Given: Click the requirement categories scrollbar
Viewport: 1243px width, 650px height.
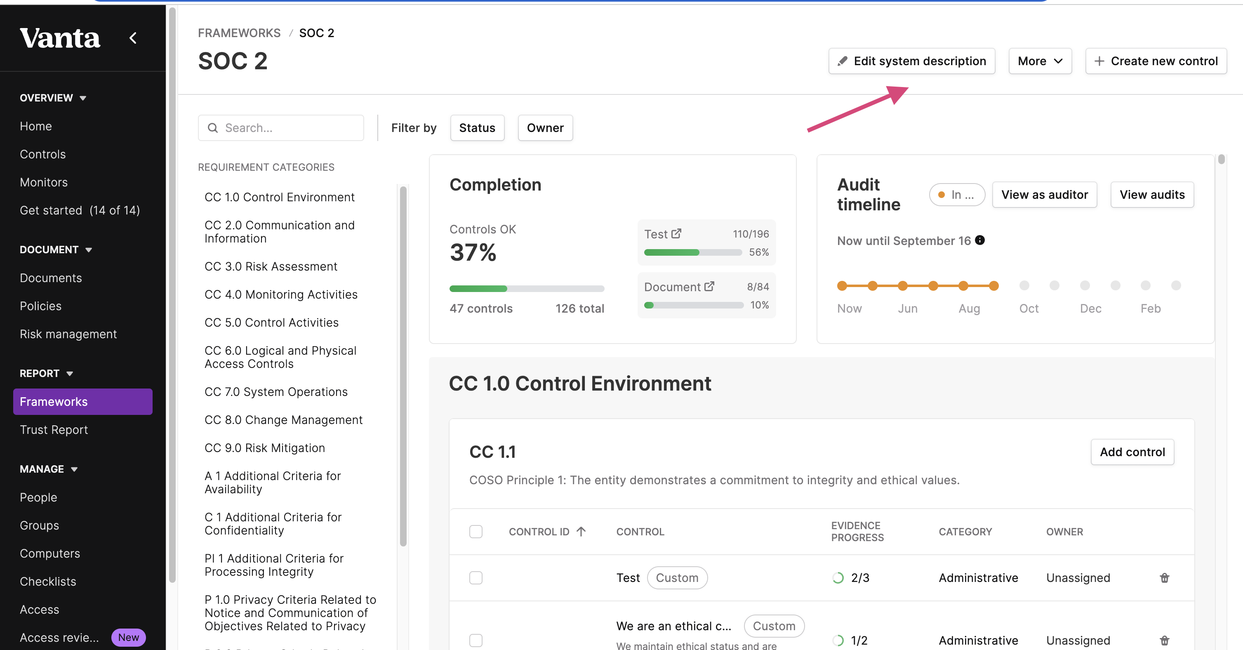Looking at the screenshot, I should point(403,367).
